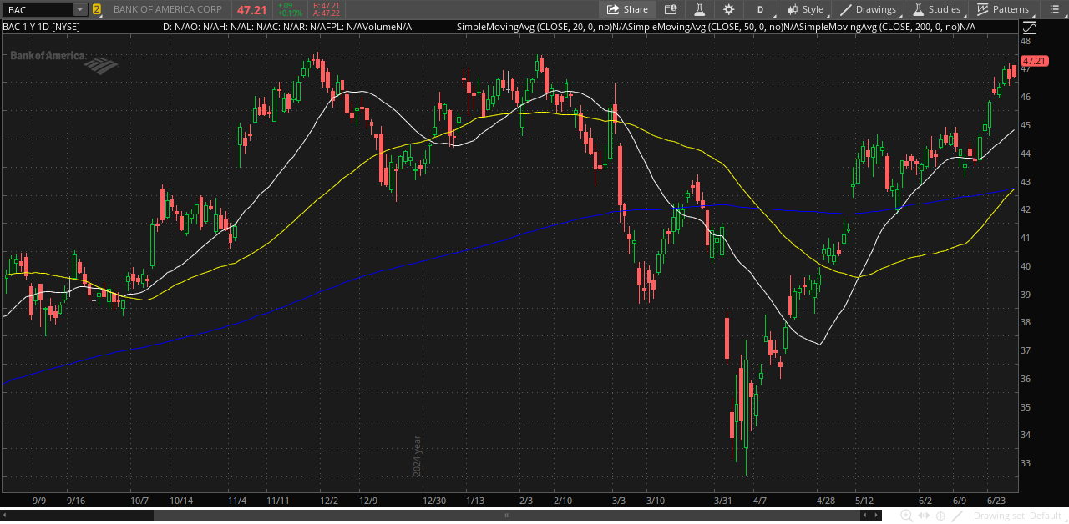Screen dimensions: 1069x524
Task: Click the 6/23 date label on time axis
Action: pos(996,501)
